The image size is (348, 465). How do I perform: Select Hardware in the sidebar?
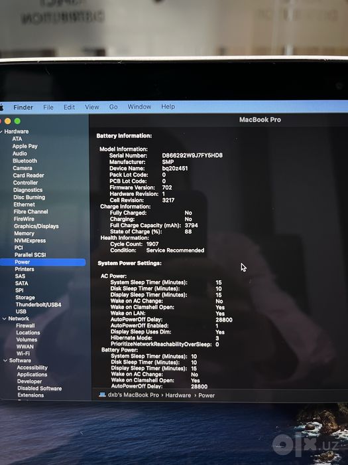click(17, 132)
